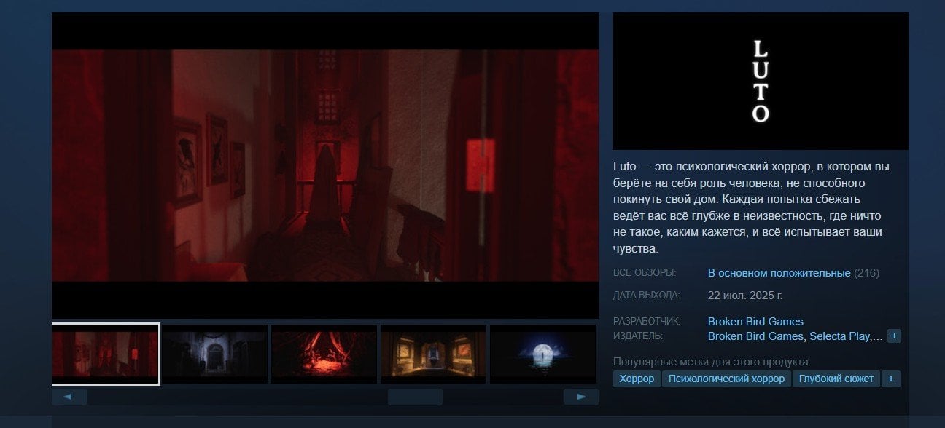The width and height of the screenshot is (945, 428).
Task: Click the review count '(216)'
Action: point(867,273)
